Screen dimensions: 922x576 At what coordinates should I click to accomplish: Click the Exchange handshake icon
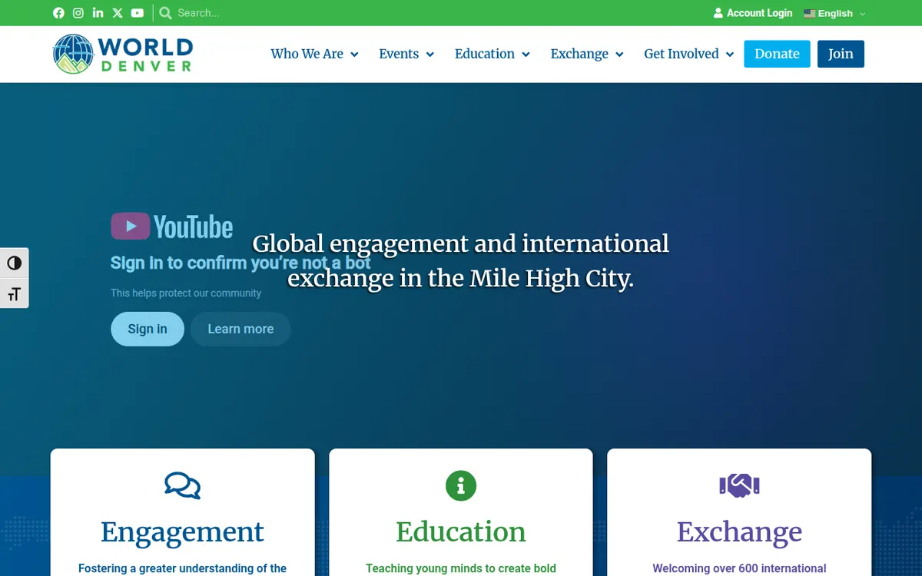[739, 485]
